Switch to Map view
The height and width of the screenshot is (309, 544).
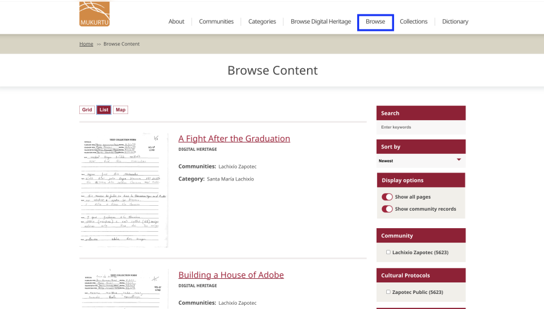click(x=120, y=110)
